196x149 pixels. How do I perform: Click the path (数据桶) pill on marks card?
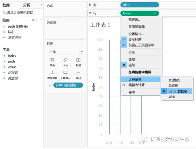click(68, 85)
